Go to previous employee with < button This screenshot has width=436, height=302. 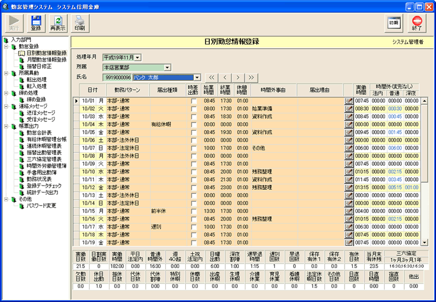click(x=225, y=78)
